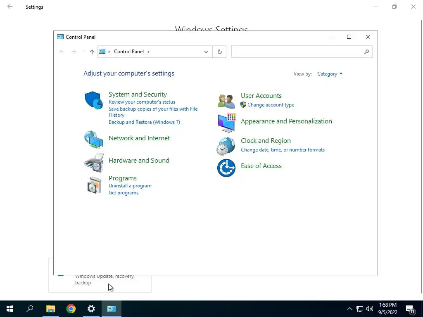The height and width of the screenshot is (317, 423).
Task: Open taskbar search magnifier
Action: [x=30, y=309]
